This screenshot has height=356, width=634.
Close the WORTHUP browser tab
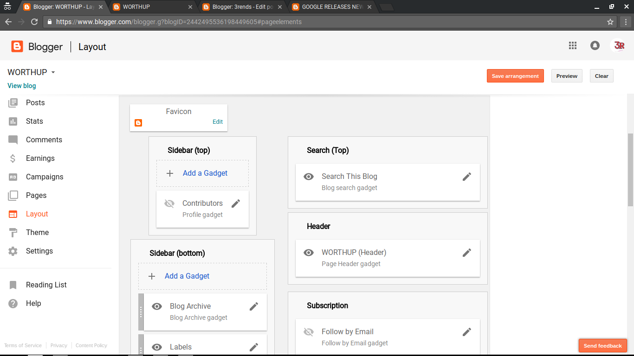point(190,7)
